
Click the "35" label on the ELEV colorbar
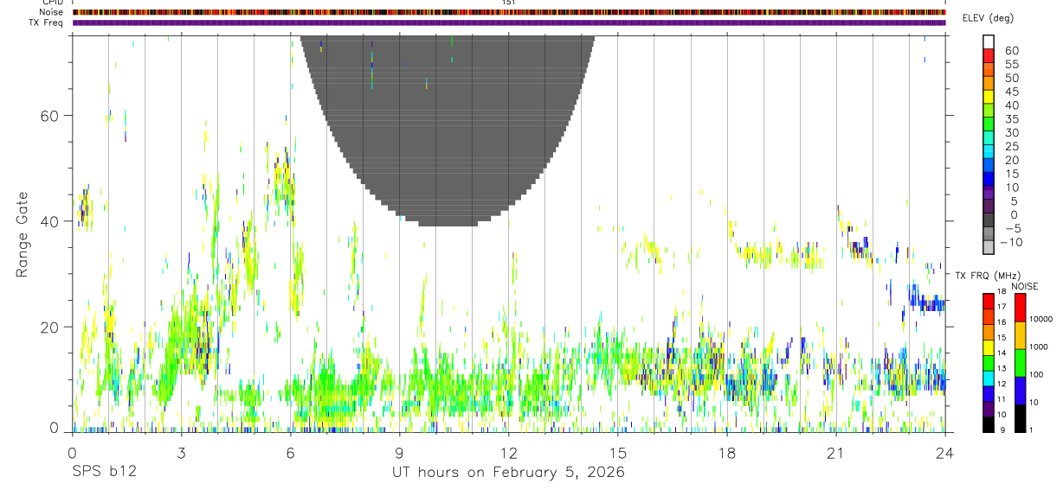point(1011,119)
